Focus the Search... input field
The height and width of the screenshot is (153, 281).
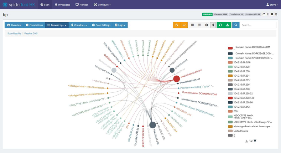[x=258, y=25]
